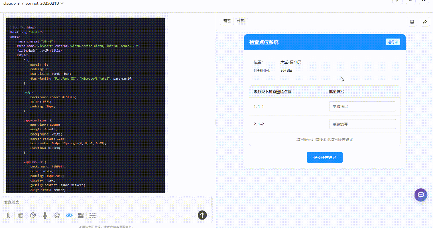Click the blue 提交检查结果 button
433x228 pixels.
(325, 157)
